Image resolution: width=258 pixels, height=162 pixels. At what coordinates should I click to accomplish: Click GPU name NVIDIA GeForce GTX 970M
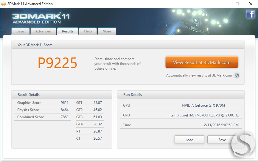[x=203, y=105]
